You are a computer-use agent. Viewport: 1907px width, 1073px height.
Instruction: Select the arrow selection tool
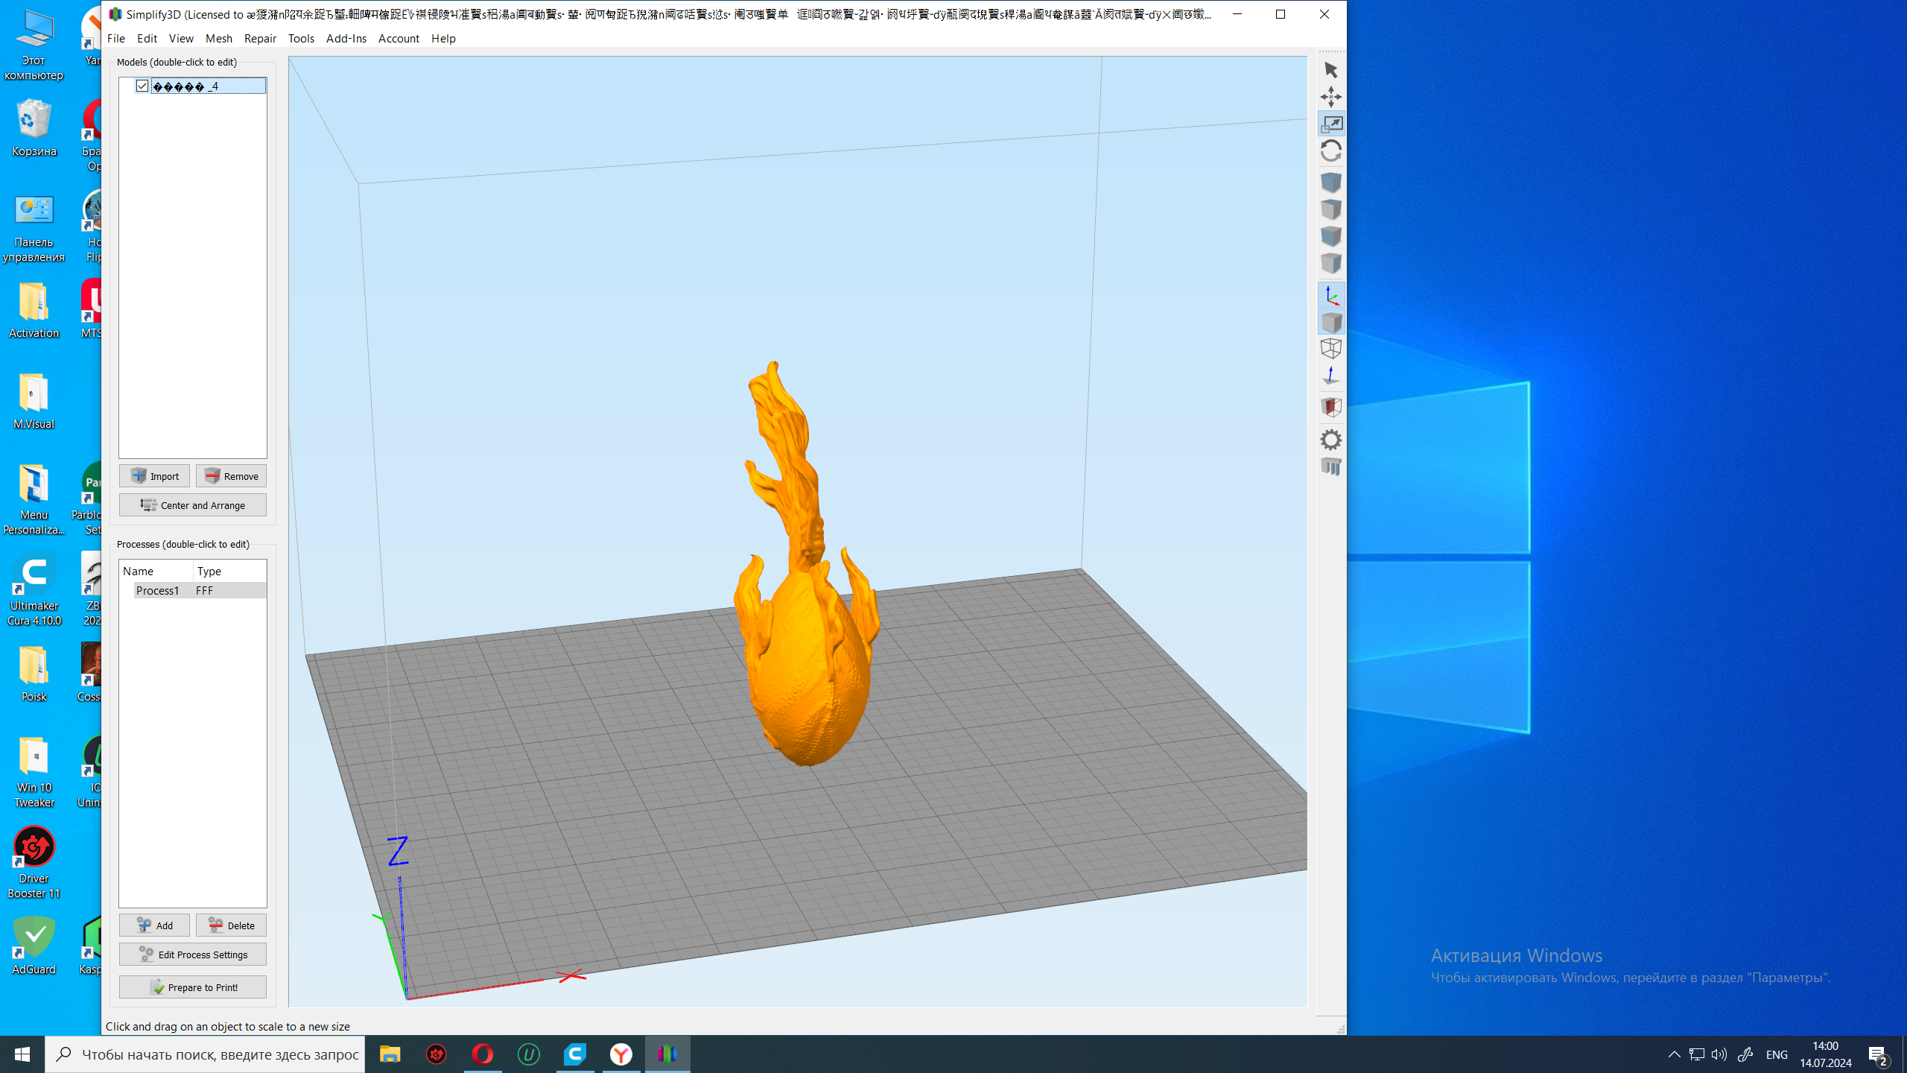tap(1330, 70)
